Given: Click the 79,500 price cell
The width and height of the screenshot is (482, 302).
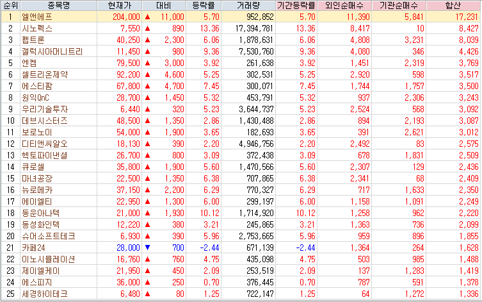Looking at the screenshot, I should [x=128, y=63].
